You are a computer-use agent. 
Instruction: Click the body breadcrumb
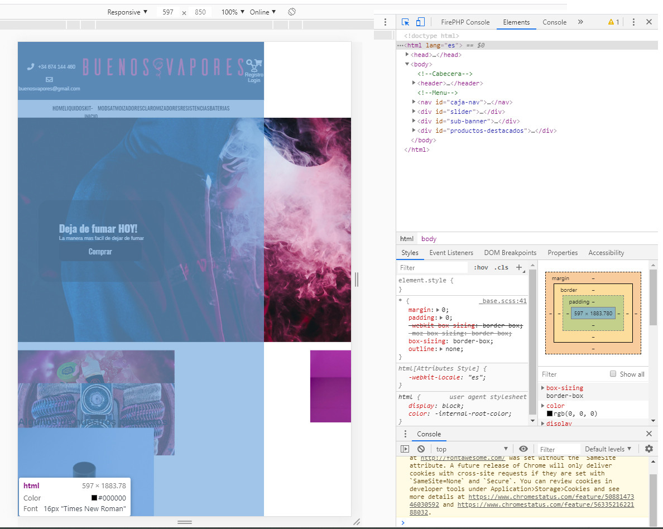(429, 239)
